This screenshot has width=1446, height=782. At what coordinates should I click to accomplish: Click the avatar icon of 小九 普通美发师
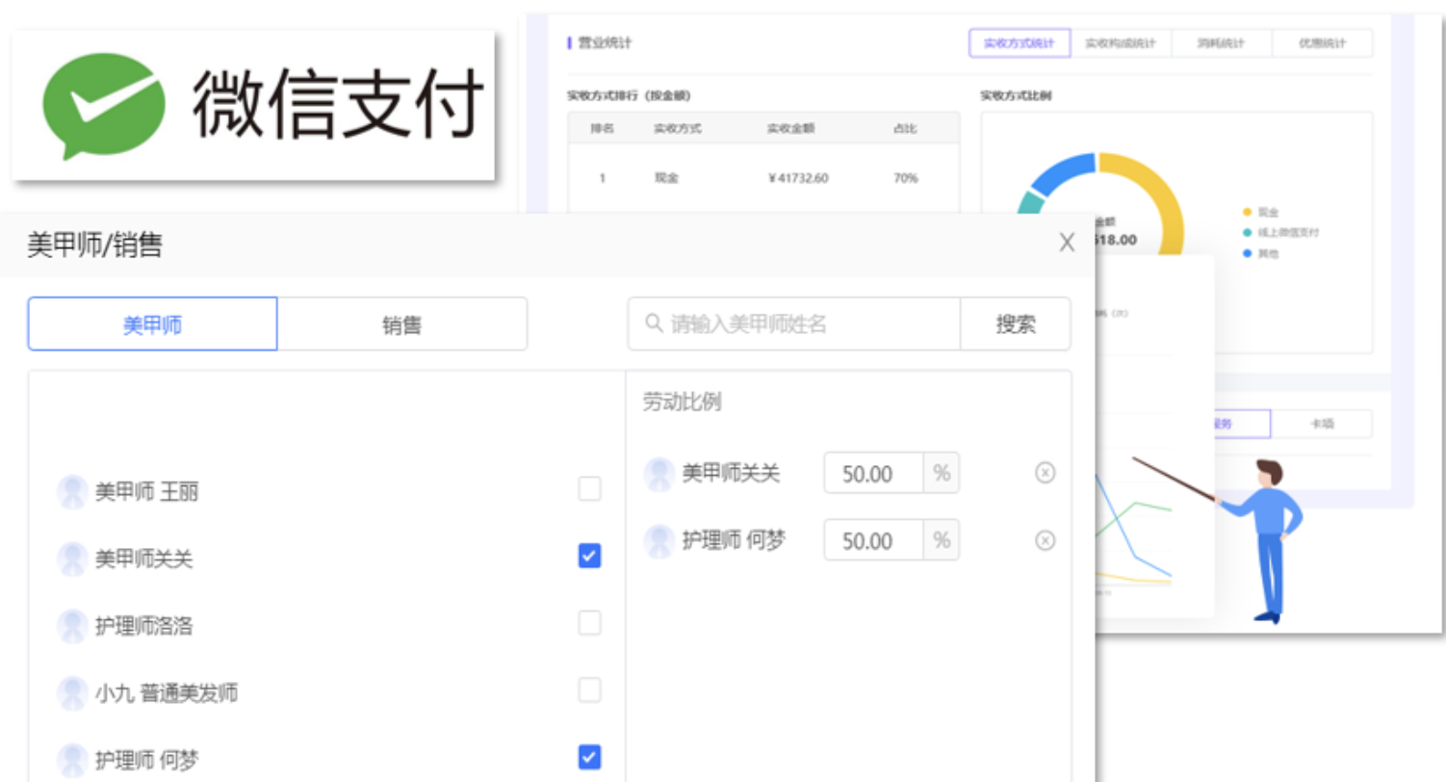tap(72, 692)
